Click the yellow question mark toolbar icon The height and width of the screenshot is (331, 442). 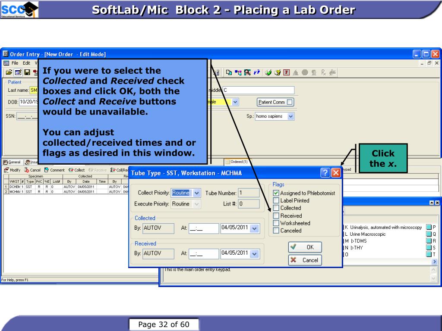[278, 72]
